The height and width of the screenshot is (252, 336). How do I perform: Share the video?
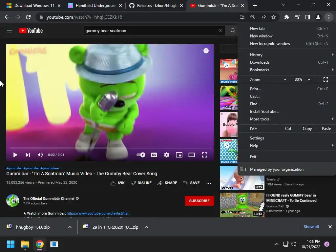pos(167,183)
